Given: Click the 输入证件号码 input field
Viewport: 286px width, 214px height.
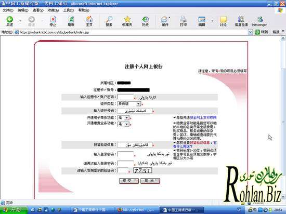Looking at the screenshot, I should point(135,111).
